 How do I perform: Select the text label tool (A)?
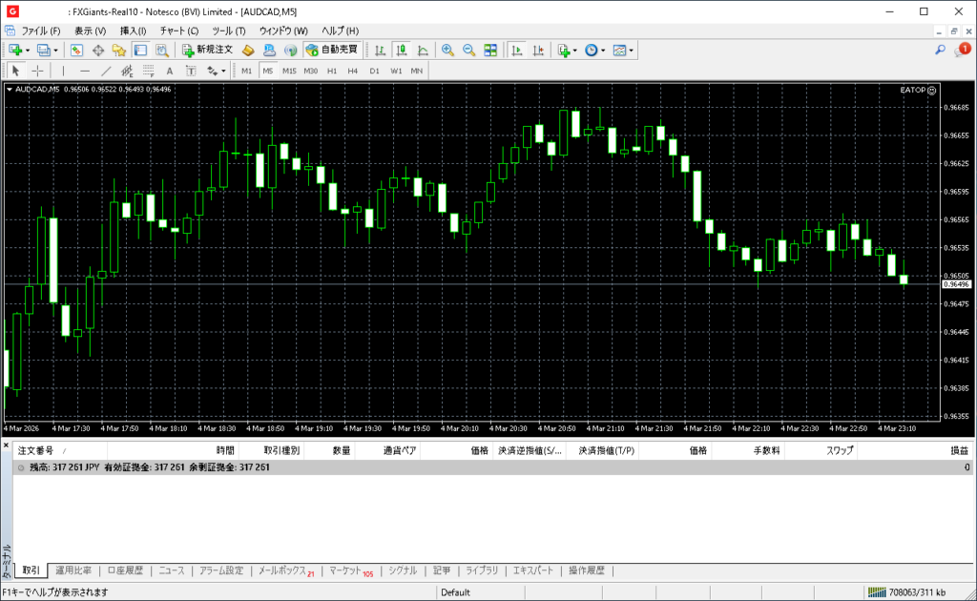pyautogui.click(x=170, y=71)
